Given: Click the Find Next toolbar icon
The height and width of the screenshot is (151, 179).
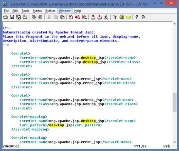Looking at the screenshot, I should 78,17.
